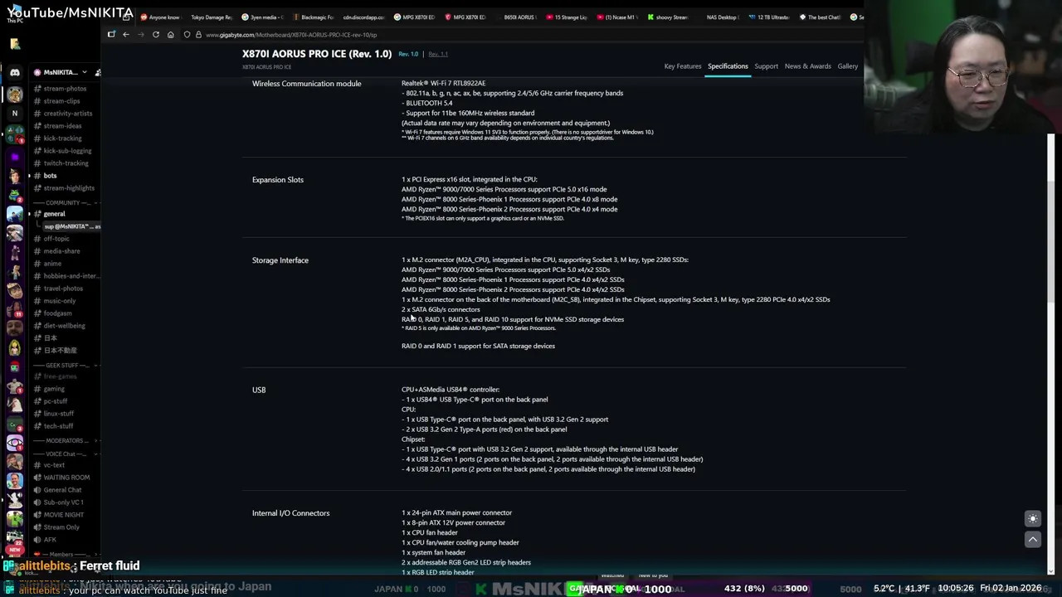Open the Support tab
The width and height of the screenshot is (1062, 597).
pyautogui.click(x=766, y=66)
